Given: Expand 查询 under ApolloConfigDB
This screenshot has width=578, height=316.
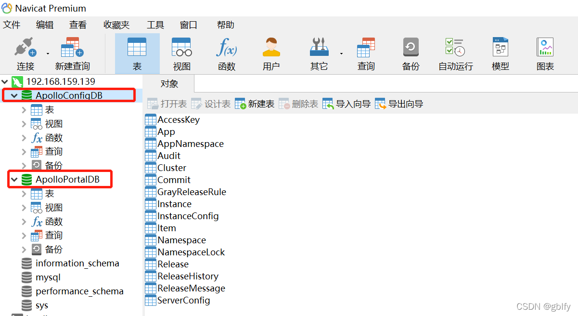Looking at the screenshot, I should coord(24,152).
